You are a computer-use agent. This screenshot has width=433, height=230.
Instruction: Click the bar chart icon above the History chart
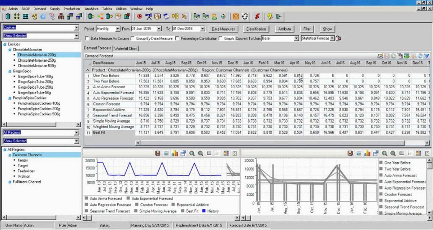point(175,153)
